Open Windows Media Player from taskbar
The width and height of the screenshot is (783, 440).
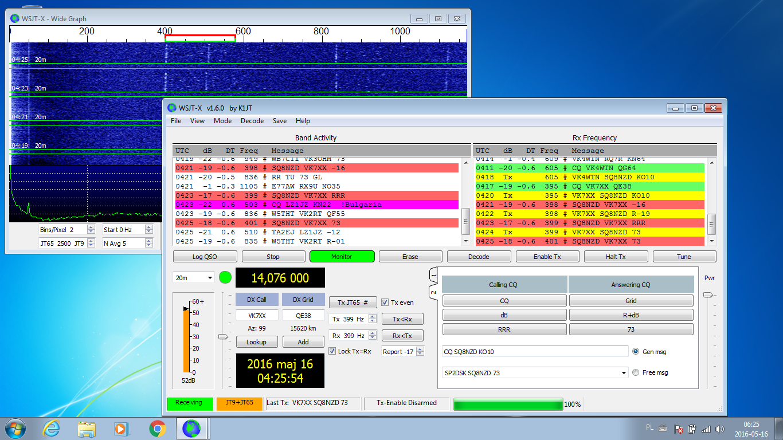click(122, 428)
